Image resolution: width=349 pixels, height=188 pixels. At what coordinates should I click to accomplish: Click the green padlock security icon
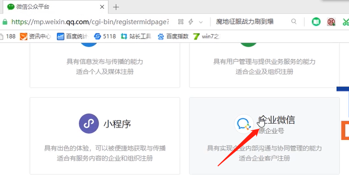point(5,22)
